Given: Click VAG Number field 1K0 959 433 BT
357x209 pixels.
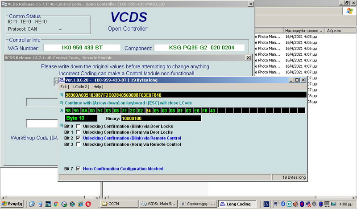Looking at the screenshot, I should tap(82, 48).
